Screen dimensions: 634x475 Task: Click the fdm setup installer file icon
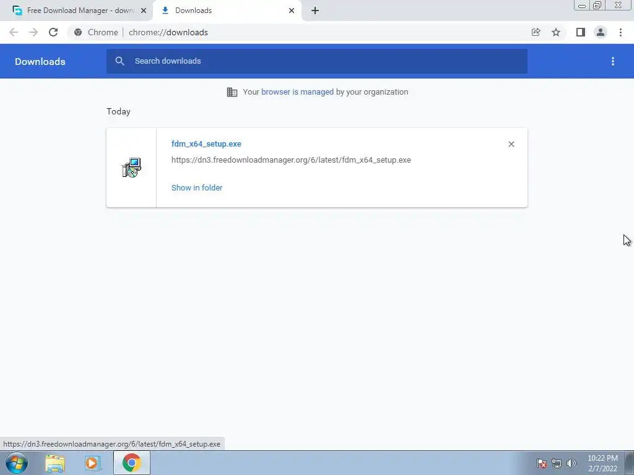coord(131,168)
